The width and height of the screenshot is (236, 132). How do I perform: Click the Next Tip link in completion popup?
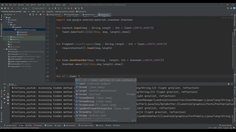pyautogui.click(x=115, y=120)
